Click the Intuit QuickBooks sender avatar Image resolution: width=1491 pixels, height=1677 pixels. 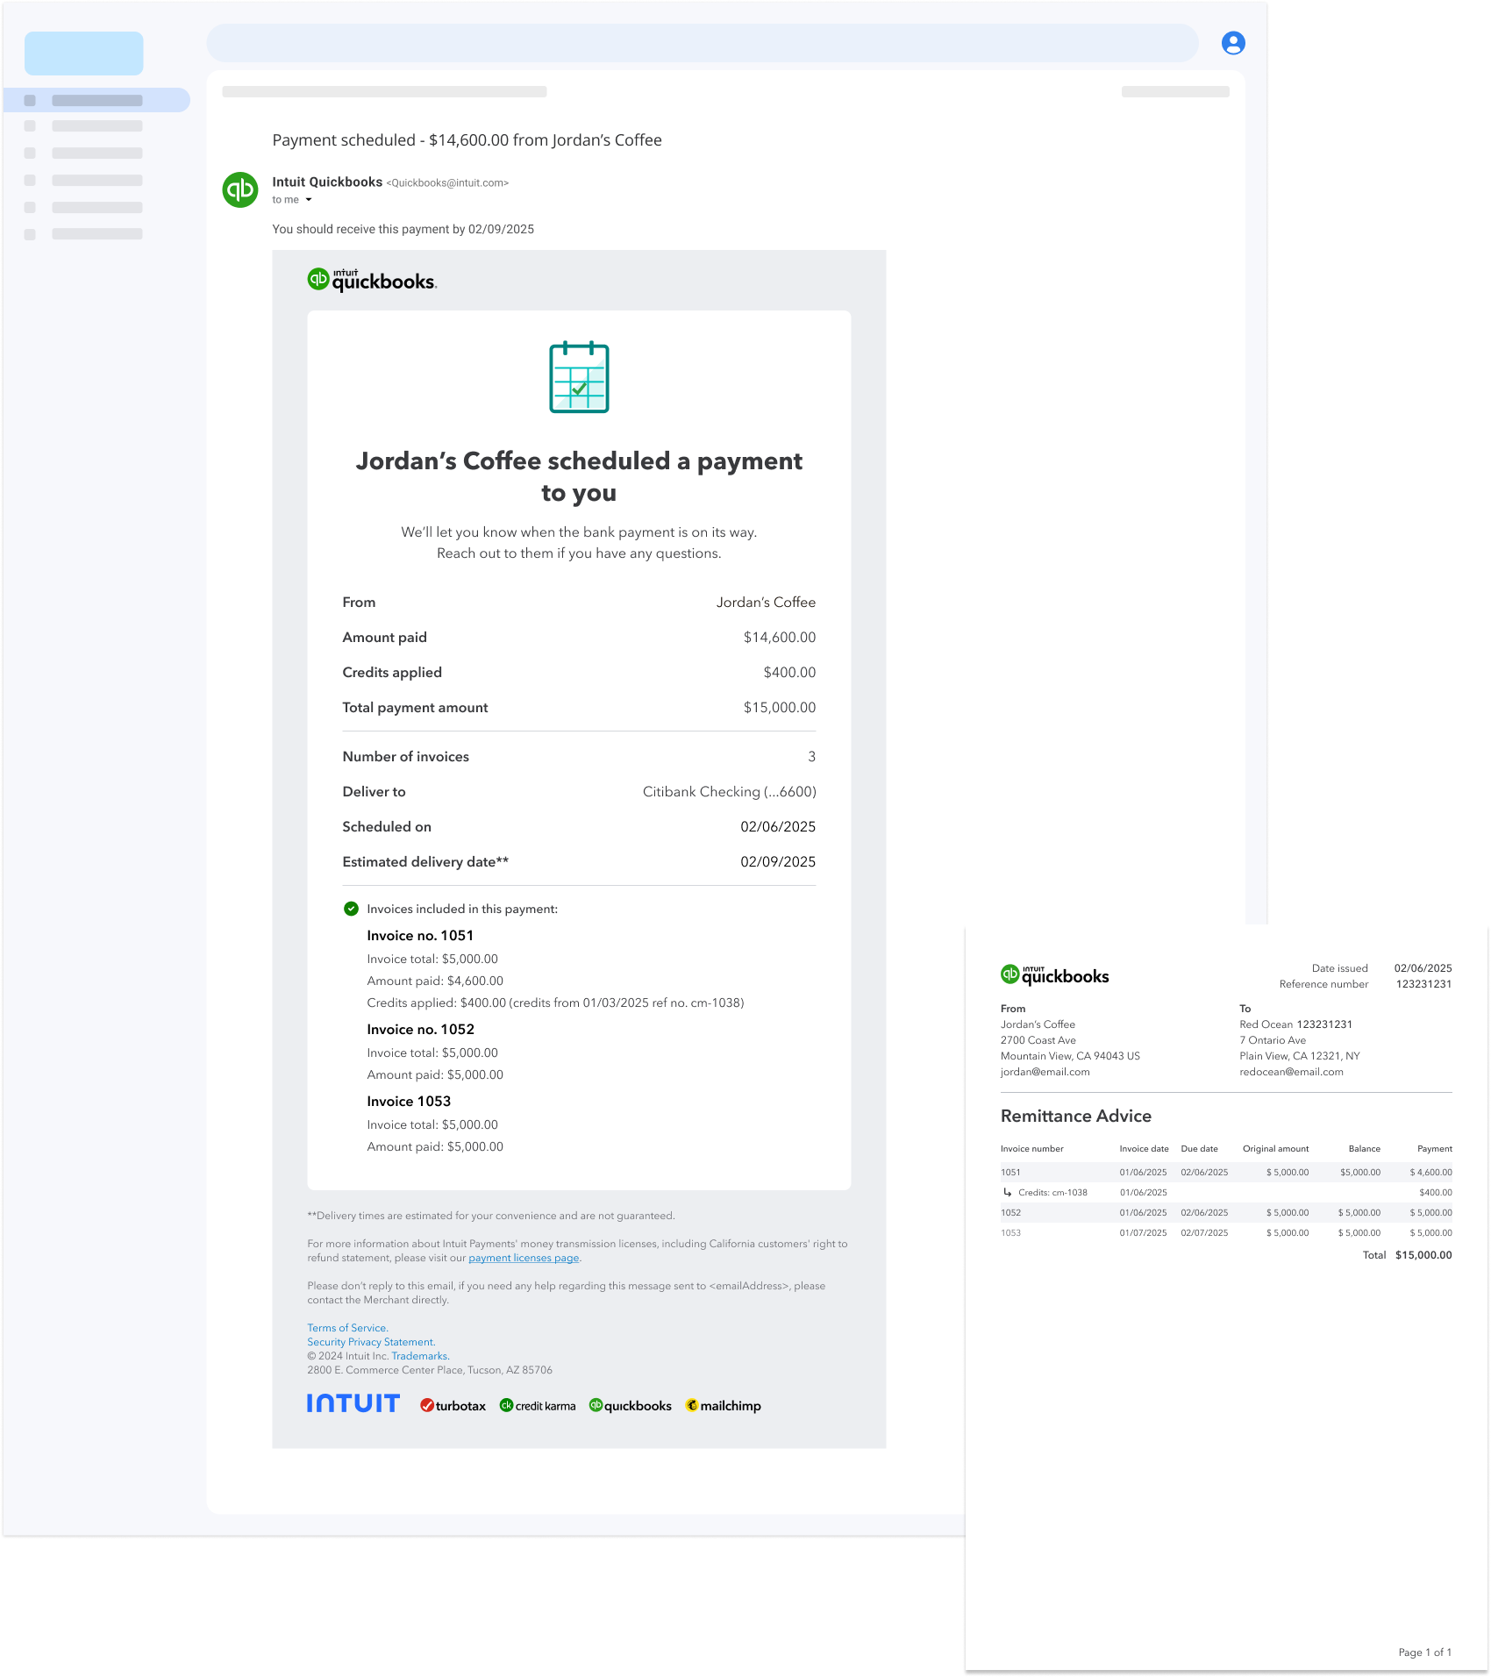240,189
